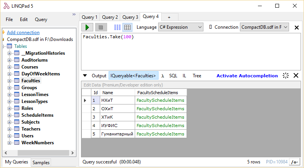Viewport: 304px width, 168px height.
Task: Switch to the My Queries tab
Action: [x=17, y=162]
